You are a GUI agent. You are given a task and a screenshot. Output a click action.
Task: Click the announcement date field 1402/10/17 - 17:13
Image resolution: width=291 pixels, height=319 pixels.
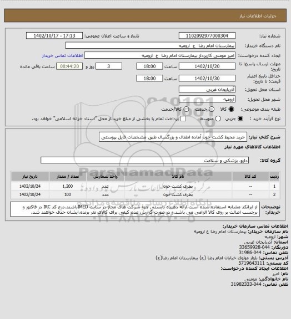pyautogui.click(x=54, y=35)
